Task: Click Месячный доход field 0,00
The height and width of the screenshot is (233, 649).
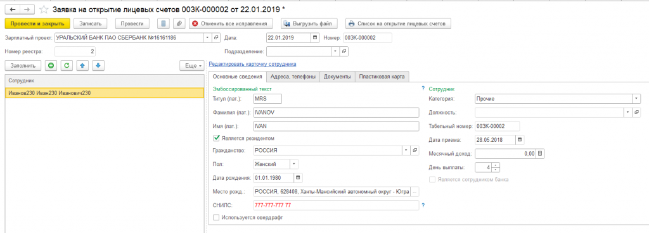Action: point(505,154)
